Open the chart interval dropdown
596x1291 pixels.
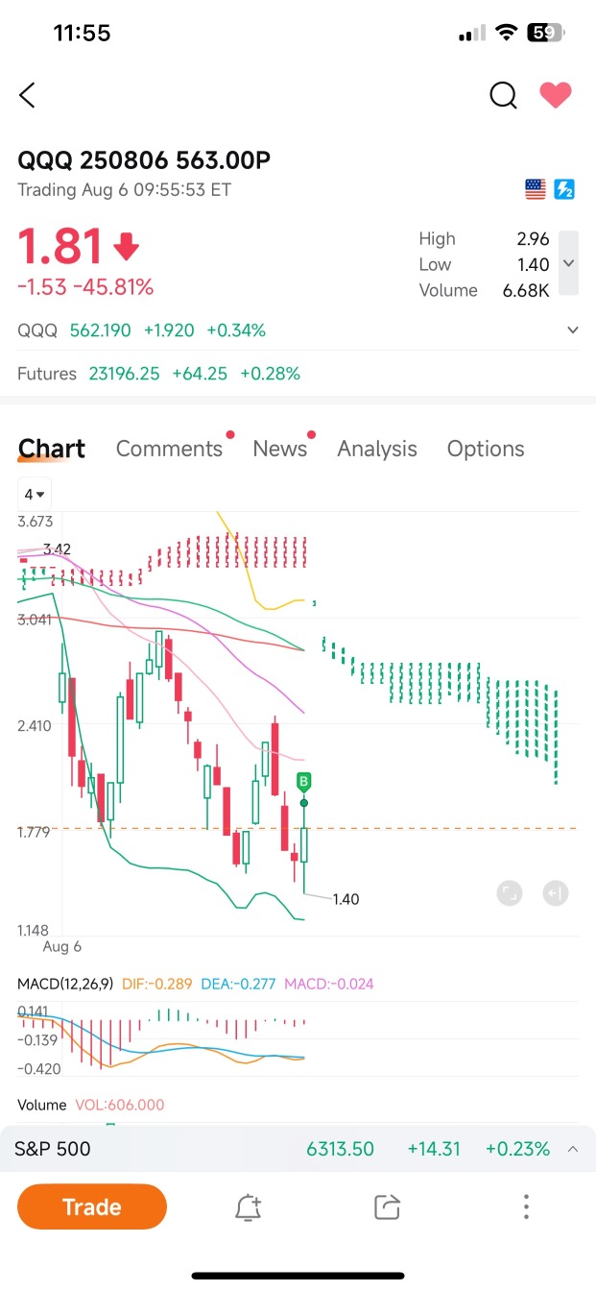[36, 495]
